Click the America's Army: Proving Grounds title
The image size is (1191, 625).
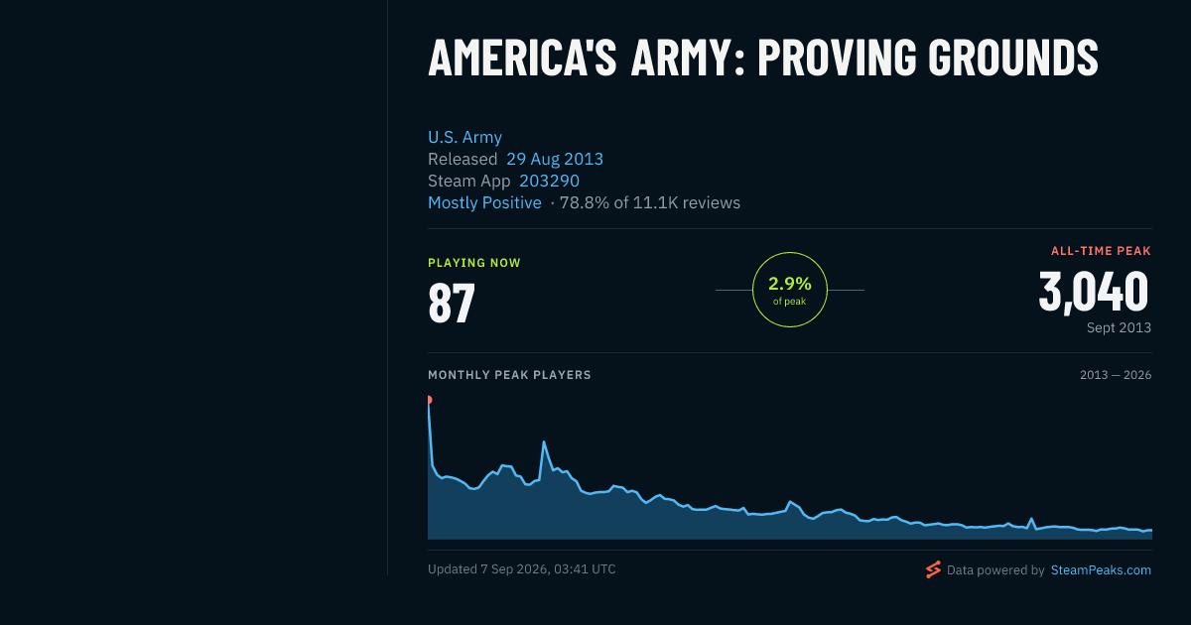pyautogui.click(x=762, y=59)
